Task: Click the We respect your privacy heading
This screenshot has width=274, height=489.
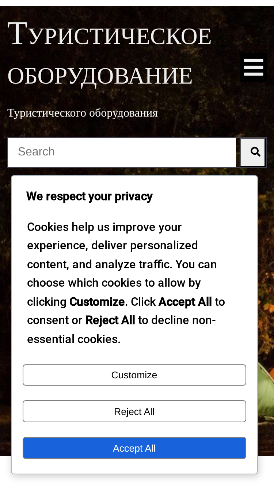Action: tap(90, 196)
